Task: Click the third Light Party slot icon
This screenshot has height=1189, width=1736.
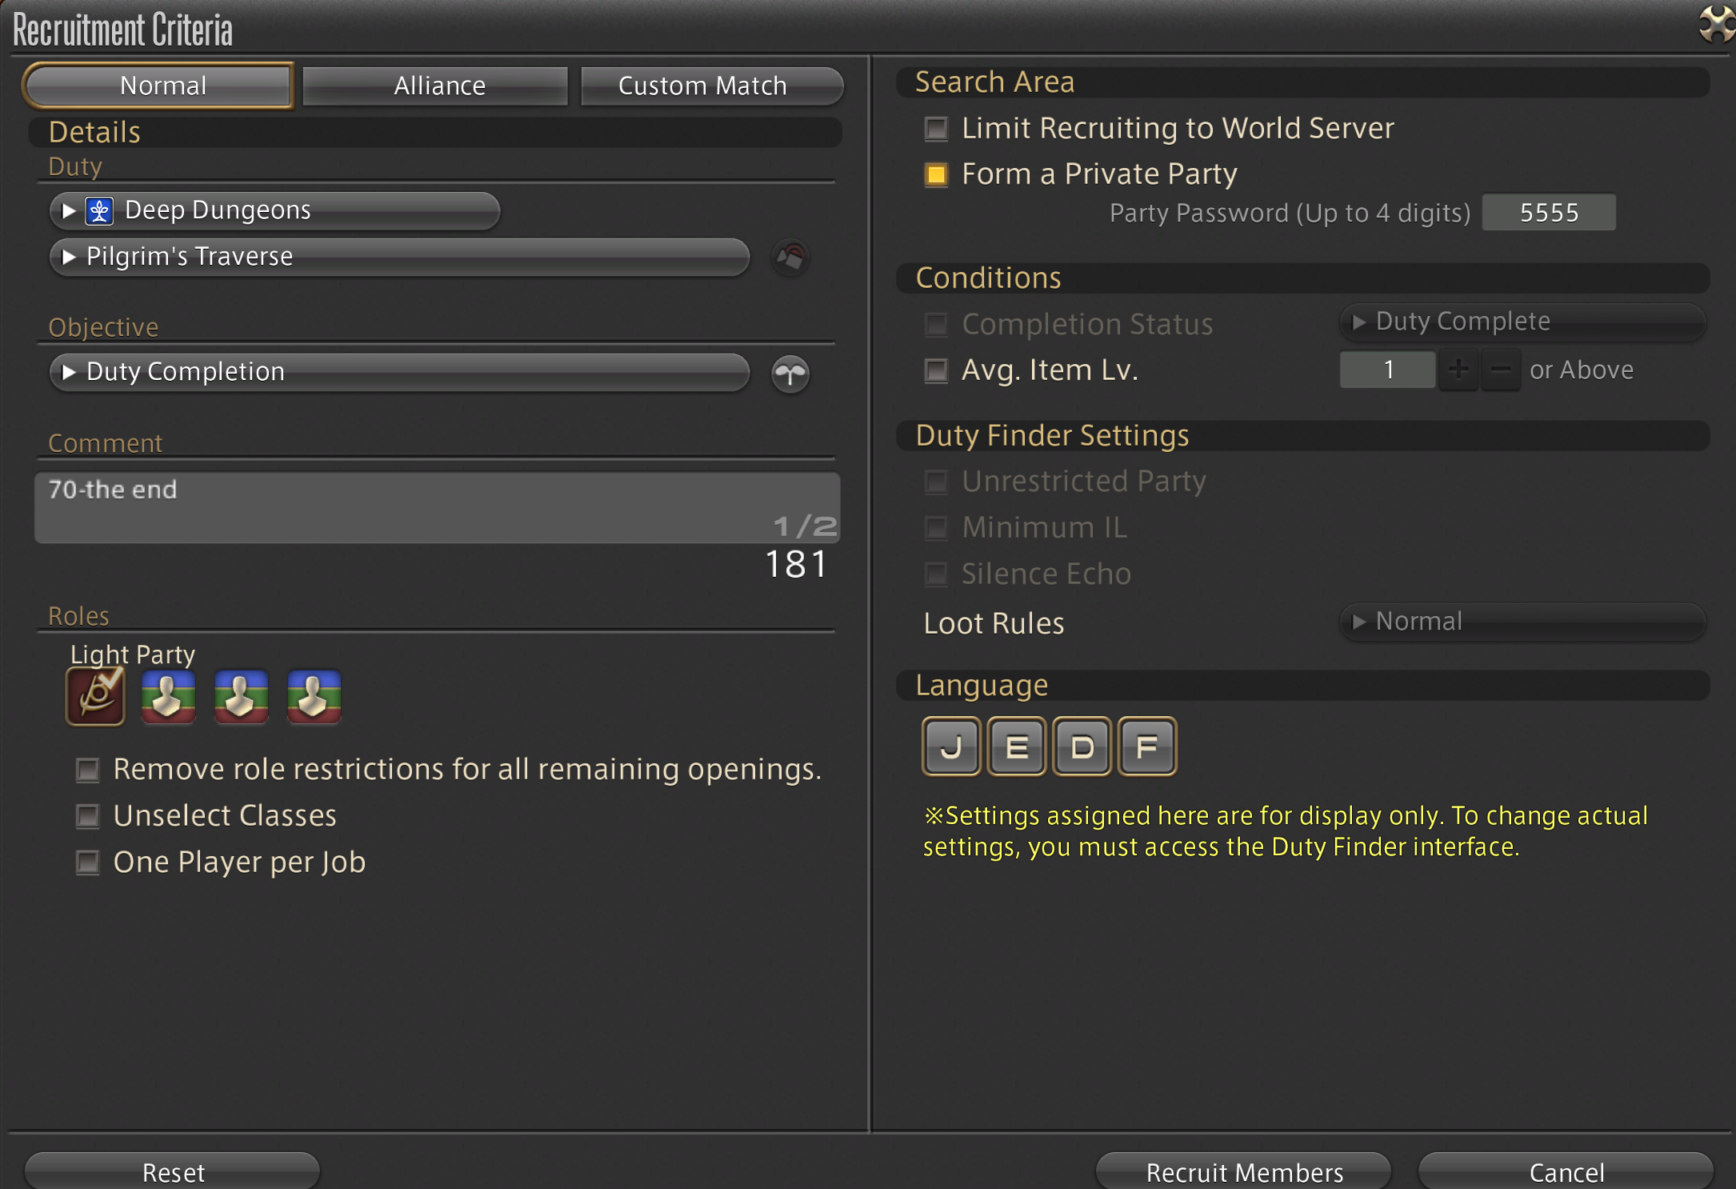Action: [x=241, y=697]
